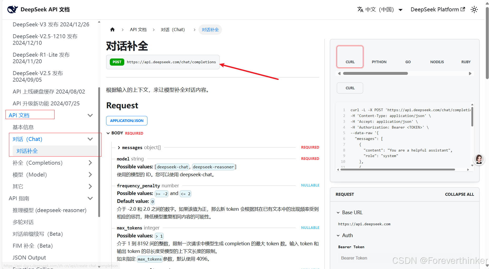489x269 pixels.
Task: Open 基本信息 in the sidebar
Action: [x=23, y=127]
